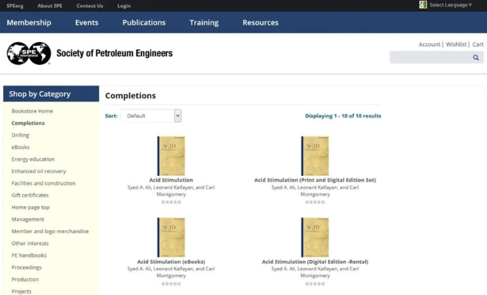487x295 pixels.
Task: Select the Completions category
Action: (28, 123)
